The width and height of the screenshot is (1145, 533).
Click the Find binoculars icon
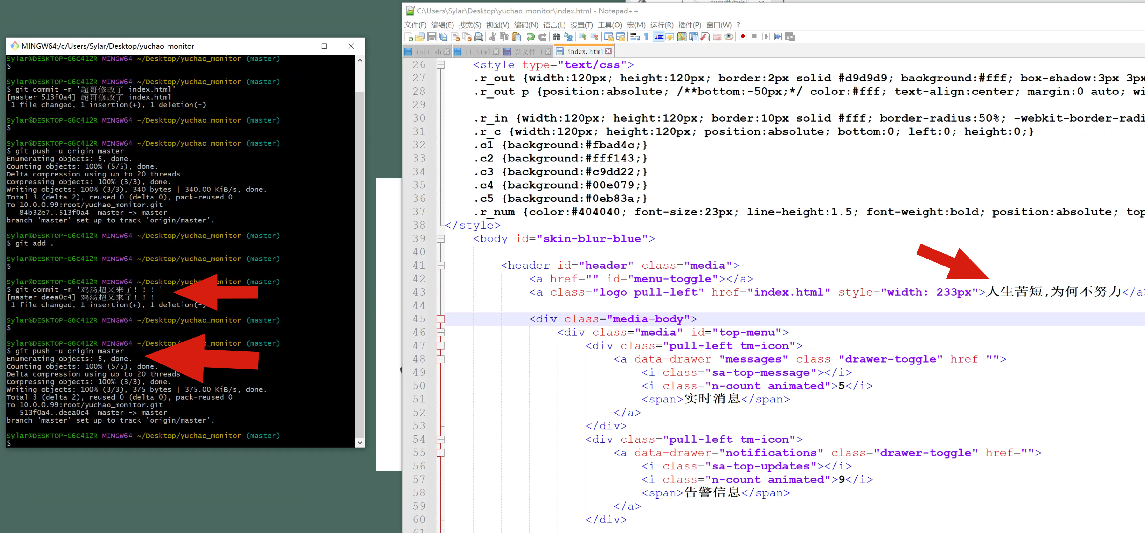[x=556, y=37]
